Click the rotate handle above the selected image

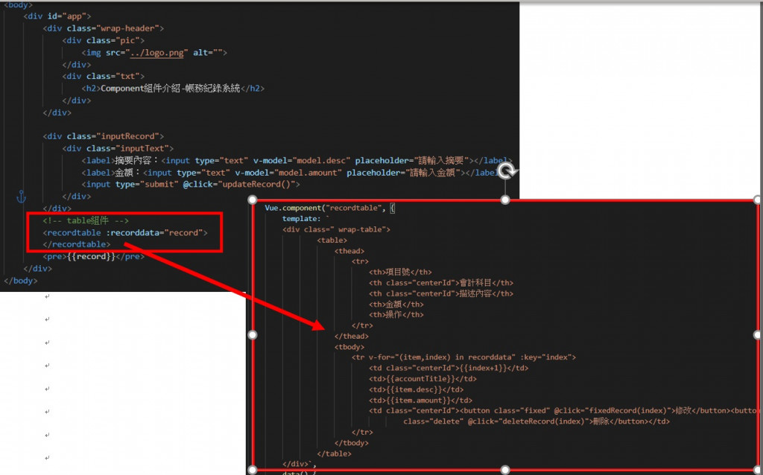pos(507,172)
